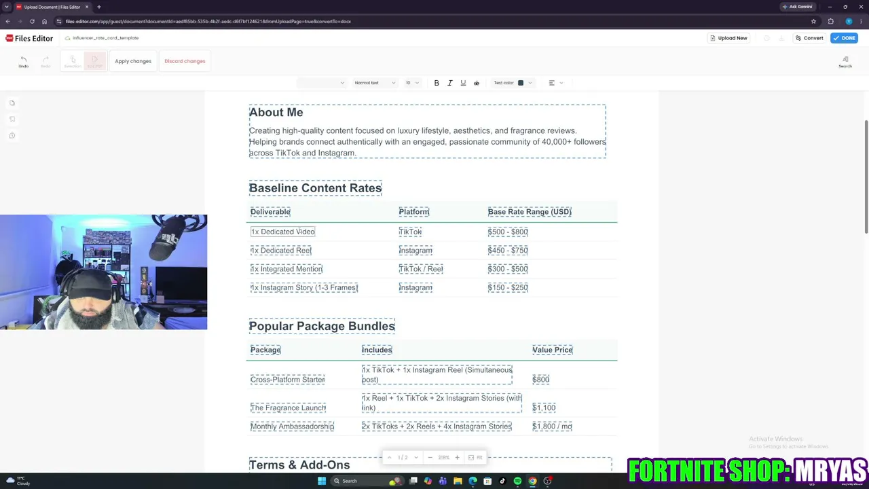
Task: Open the Windows Start menu
Action: tap(321, 481)
